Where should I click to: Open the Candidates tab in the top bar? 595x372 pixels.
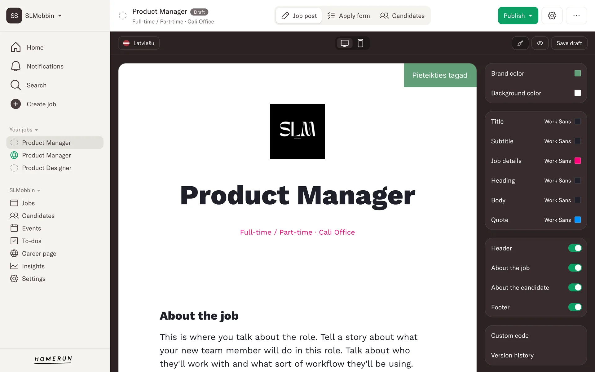coord(402,15)
